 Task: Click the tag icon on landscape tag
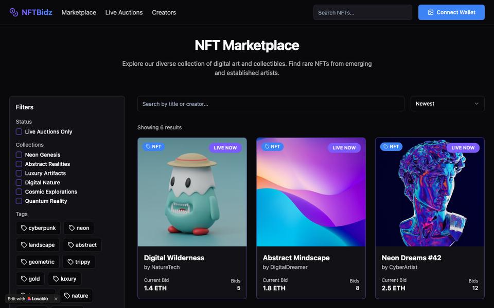point(24,245)
